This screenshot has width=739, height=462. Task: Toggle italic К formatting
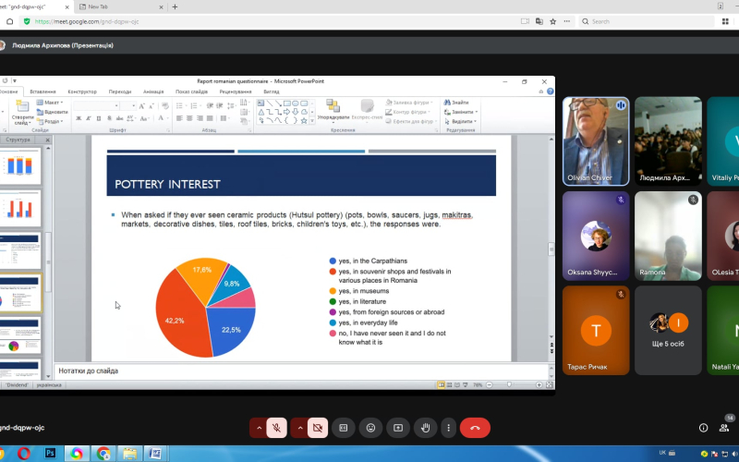(x=88, y=118)
